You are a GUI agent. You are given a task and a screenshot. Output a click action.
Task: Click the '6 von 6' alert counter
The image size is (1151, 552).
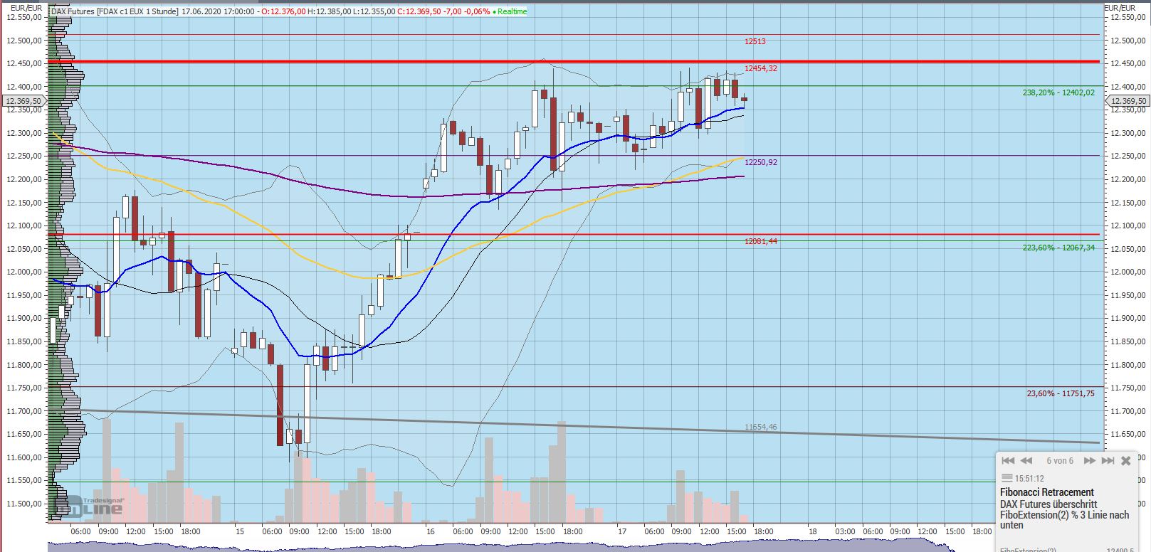pyautogui.click(x=1060, y=461)
